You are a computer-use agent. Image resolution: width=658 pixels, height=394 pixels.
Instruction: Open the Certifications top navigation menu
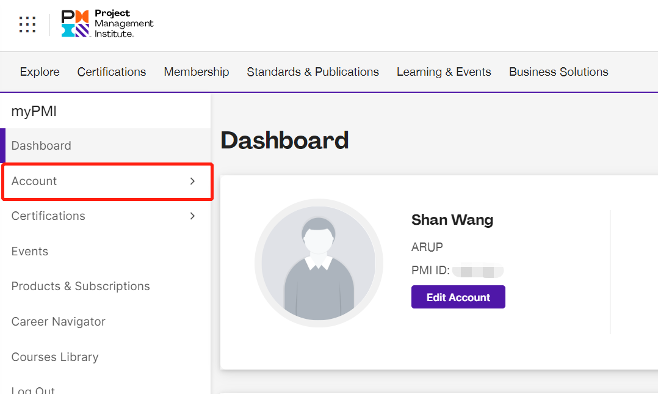coord(112,72)
